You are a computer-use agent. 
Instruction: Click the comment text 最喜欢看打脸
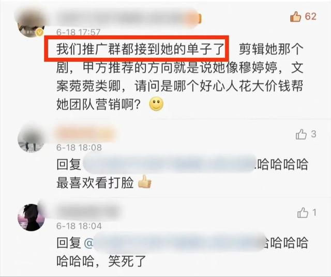point(95,183)
